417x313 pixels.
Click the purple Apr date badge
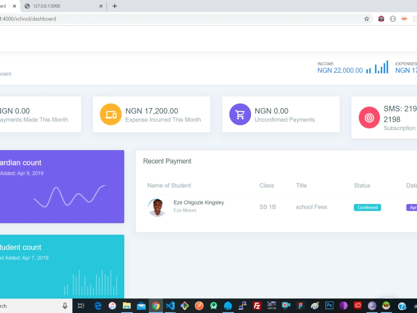(x=412, y=207)
